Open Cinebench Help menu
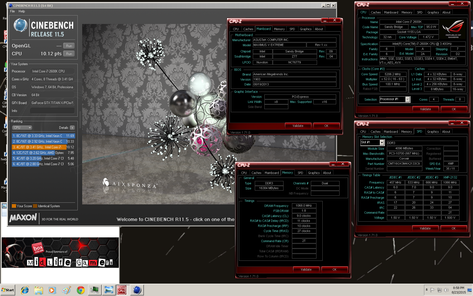 (x=22, y=11)
